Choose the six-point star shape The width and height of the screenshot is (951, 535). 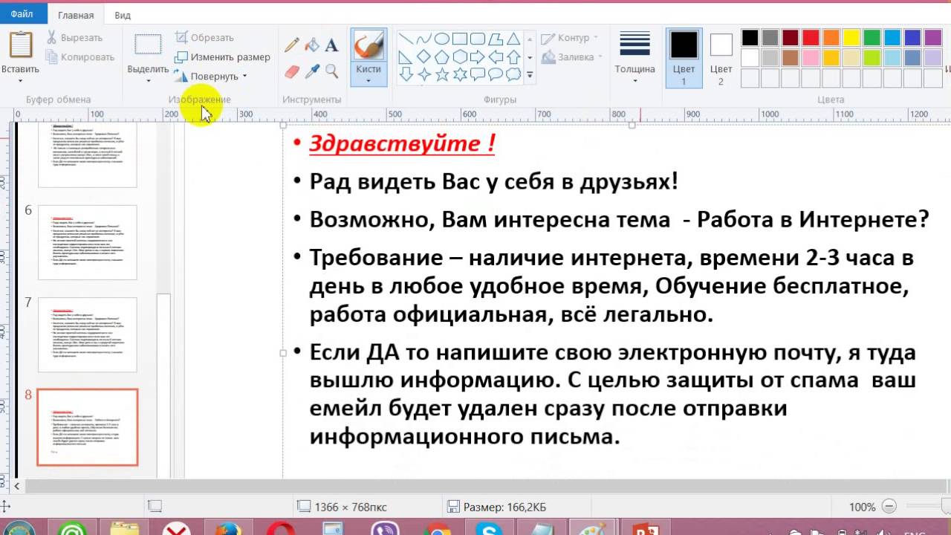coord(460,74)
